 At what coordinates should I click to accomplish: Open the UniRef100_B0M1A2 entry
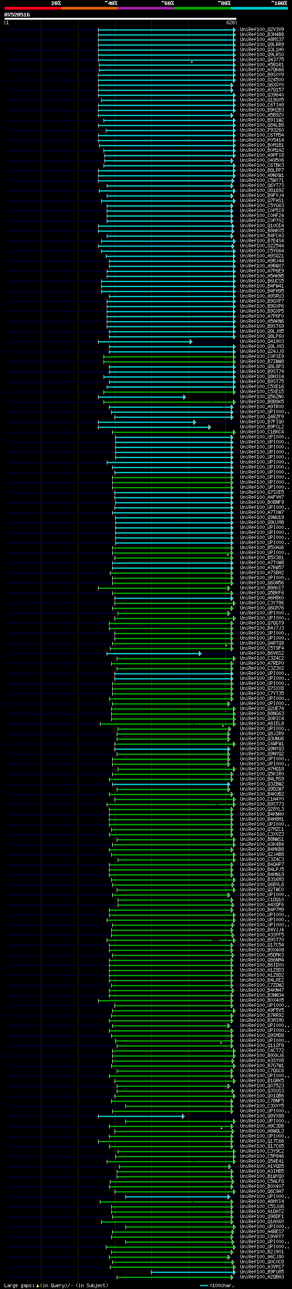pos(262,150)
